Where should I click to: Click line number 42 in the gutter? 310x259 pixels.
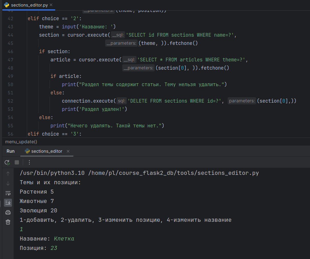[11, 19]
